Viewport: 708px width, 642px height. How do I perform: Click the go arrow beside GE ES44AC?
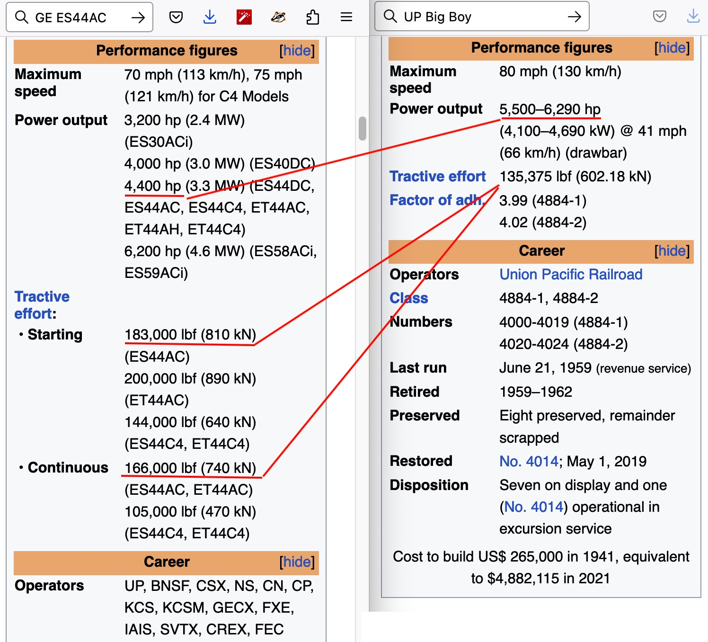[138, 18]
